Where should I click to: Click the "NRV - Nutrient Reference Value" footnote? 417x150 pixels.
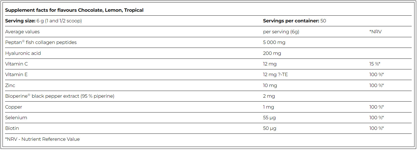click(x=43, y=139)
